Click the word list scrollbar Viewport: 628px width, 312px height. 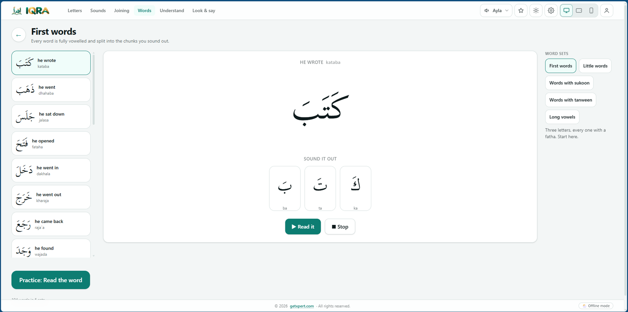tap(93, 89)
